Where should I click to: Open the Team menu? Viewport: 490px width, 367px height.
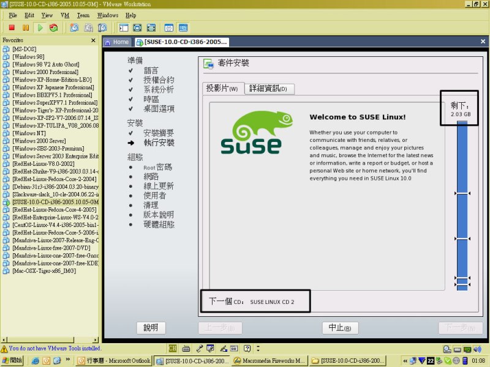pos(83,15)
